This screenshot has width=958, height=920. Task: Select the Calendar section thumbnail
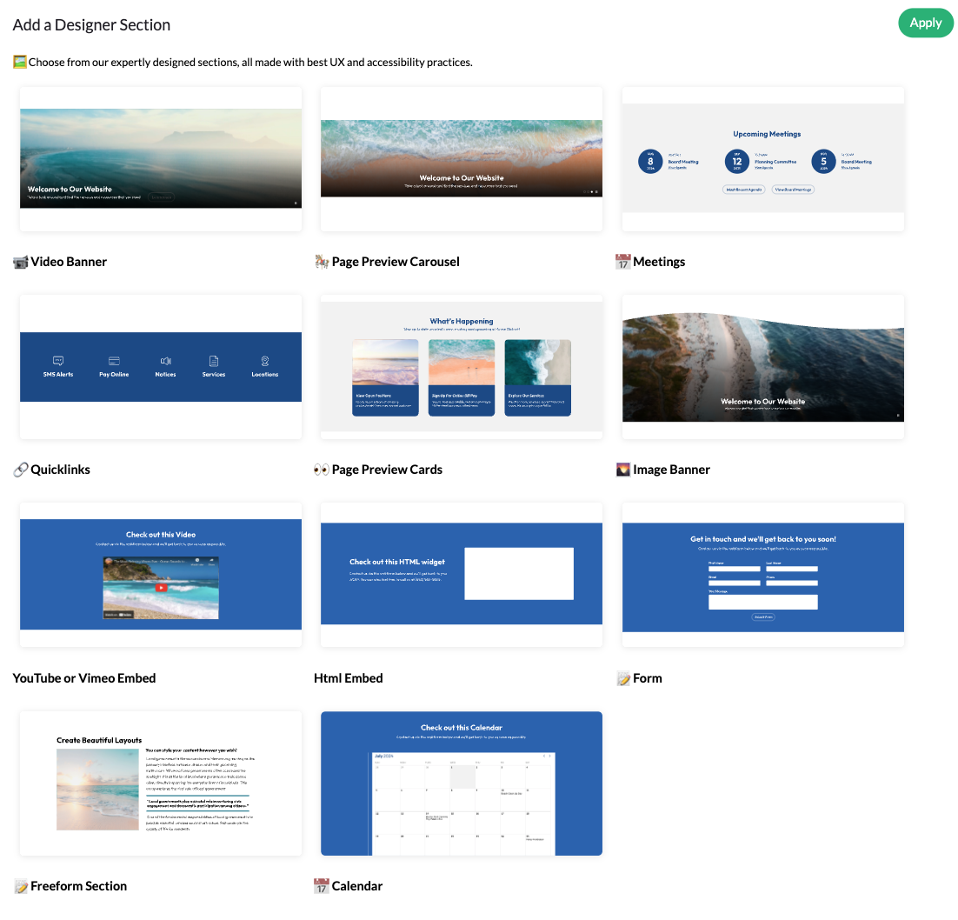pyautogui.click(x=462, y=783)
